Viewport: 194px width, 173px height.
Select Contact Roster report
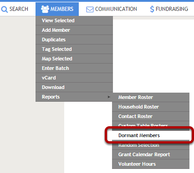(x=151, y=116)
